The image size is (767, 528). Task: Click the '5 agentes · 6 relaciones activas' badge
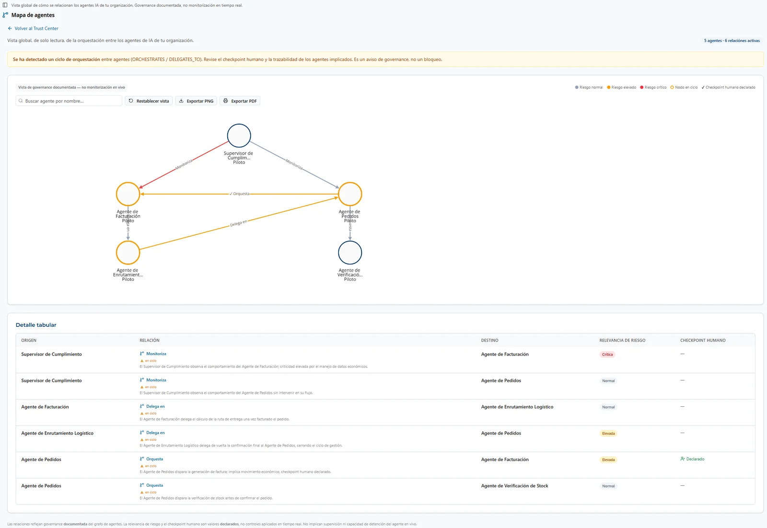(x=732, y=41)
